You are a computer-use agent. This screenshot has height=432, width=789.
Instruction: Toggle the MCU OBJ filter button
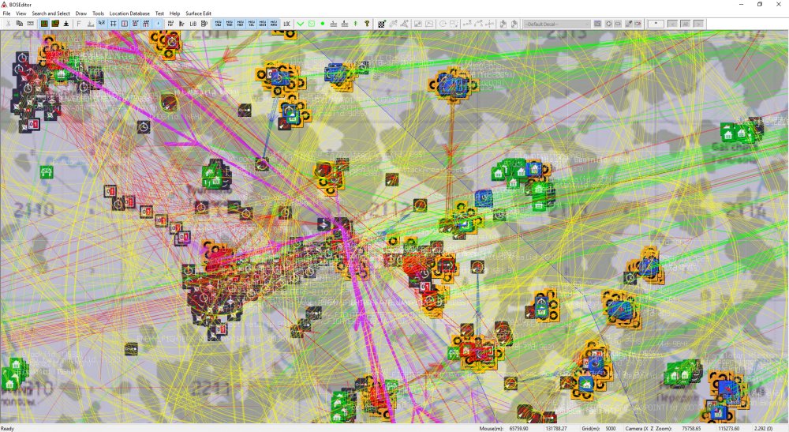point(219,24)
